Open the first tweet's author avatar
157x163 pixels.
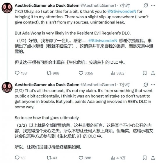click(x=7, y=8)
